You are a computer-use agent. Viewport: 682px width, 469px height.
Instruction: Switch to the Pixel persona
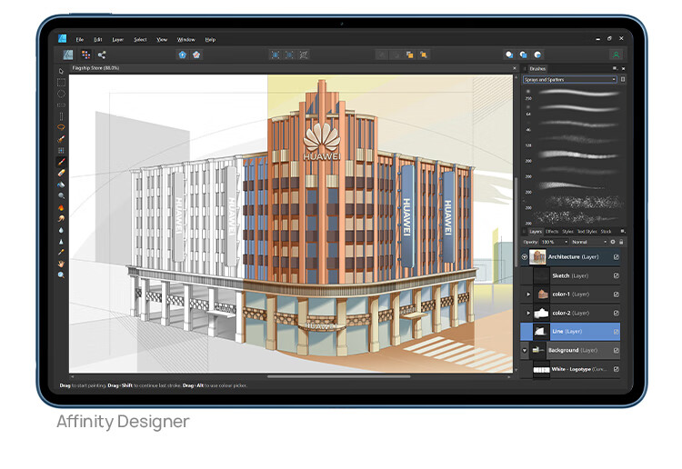86,55
